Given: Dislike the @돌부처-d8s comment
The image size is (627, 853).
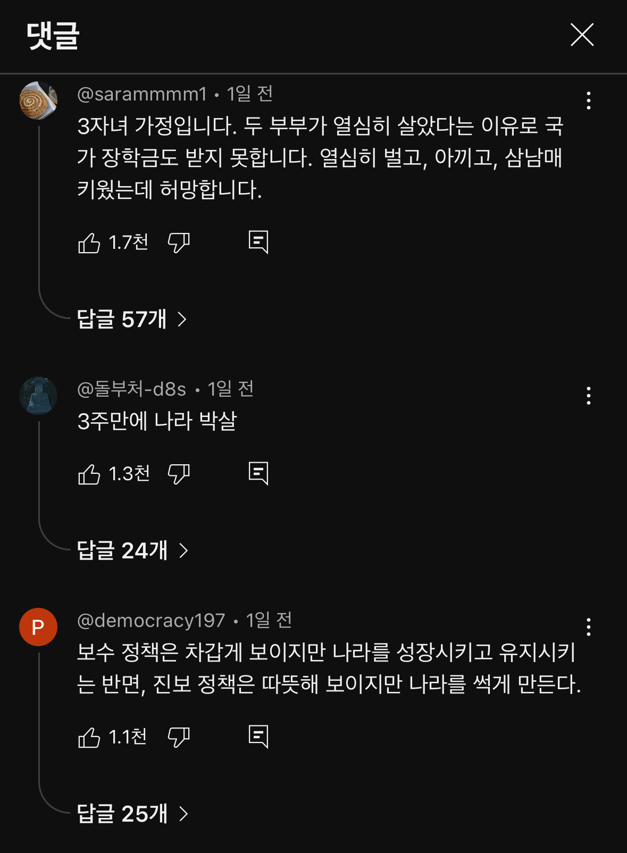Looking at the screenshot, I should 179,474.
